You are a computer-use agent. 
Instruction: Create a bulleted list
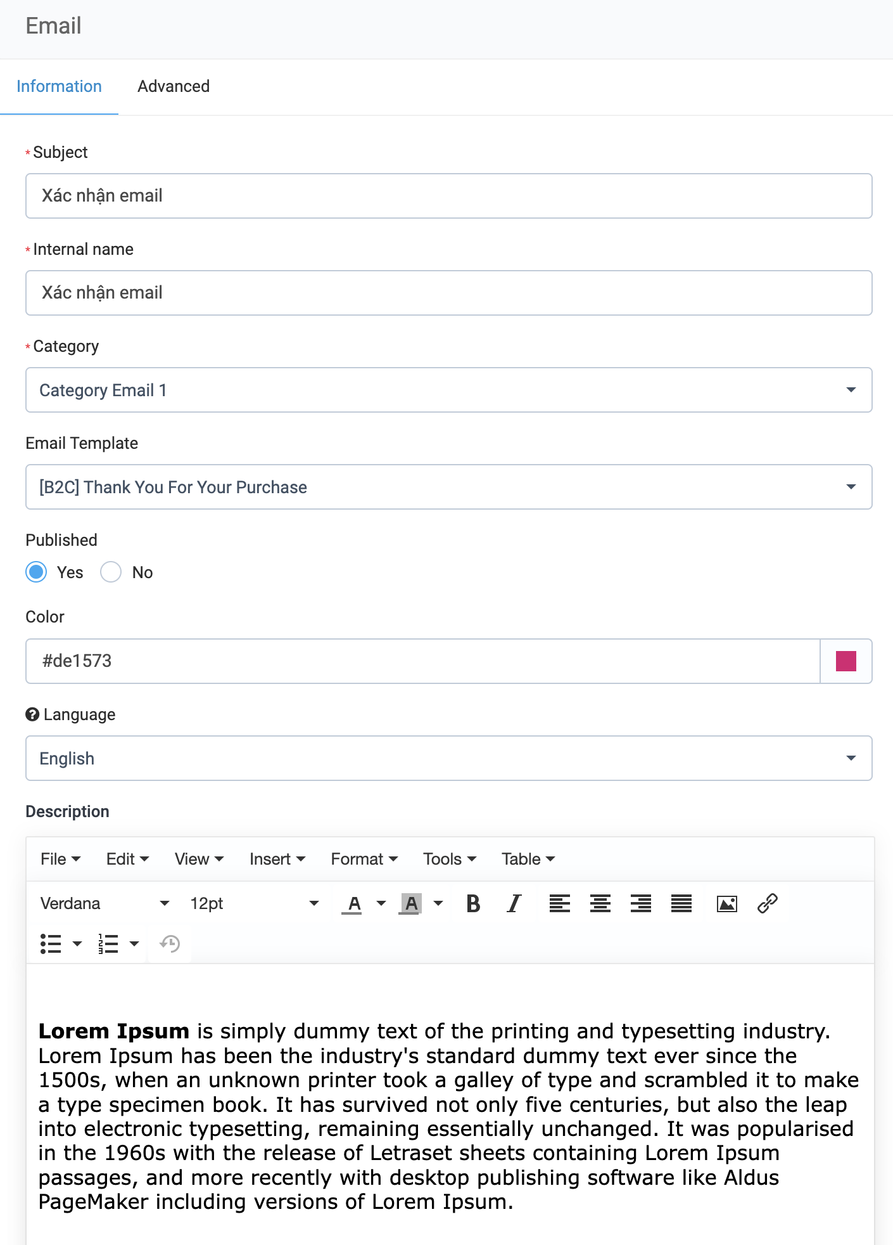coord(51,944)
